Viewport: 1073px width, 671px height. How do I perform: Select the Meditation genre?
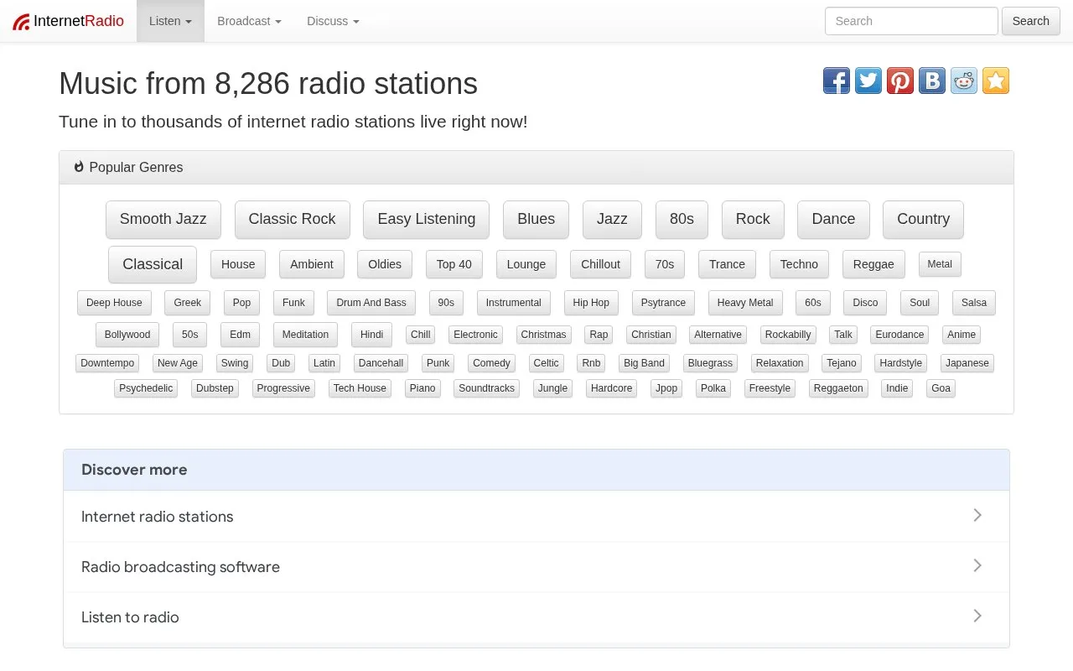(305, 335)
